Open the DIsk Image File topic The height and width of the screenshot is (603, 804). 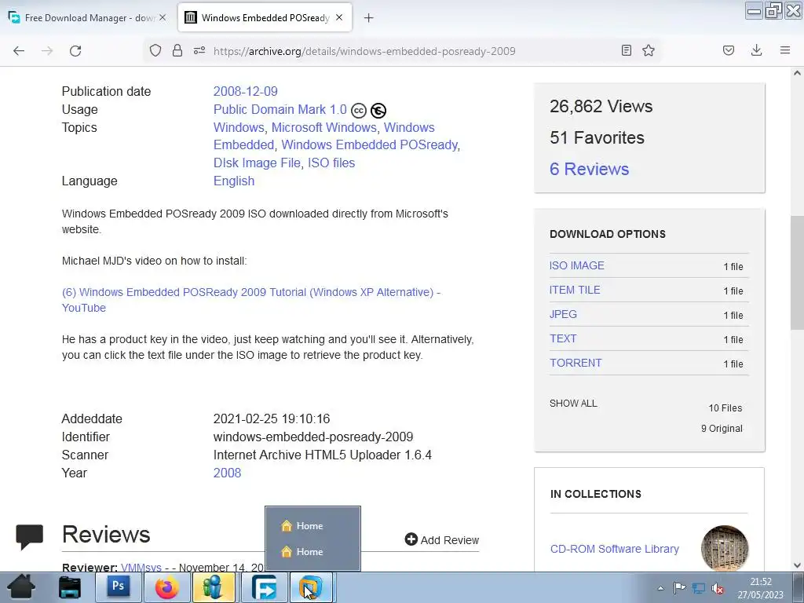pyautogui.click(x=257, y=163)
